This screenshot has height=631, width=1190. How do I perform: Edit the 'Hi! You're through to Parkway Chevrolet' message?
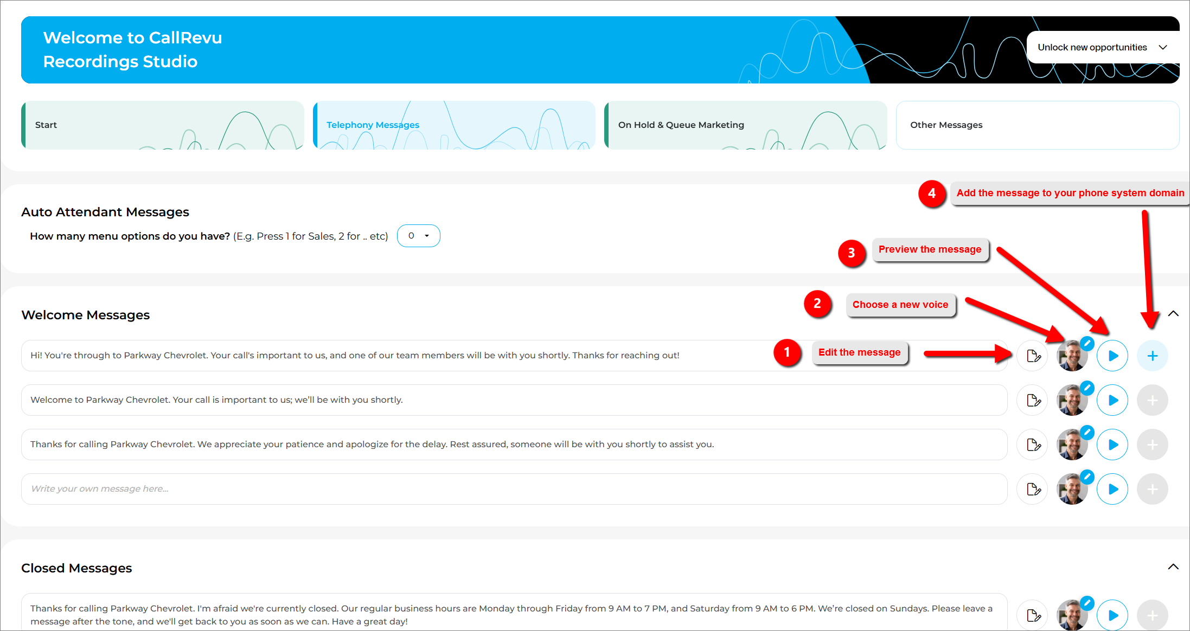click(x=1033, y=356)
